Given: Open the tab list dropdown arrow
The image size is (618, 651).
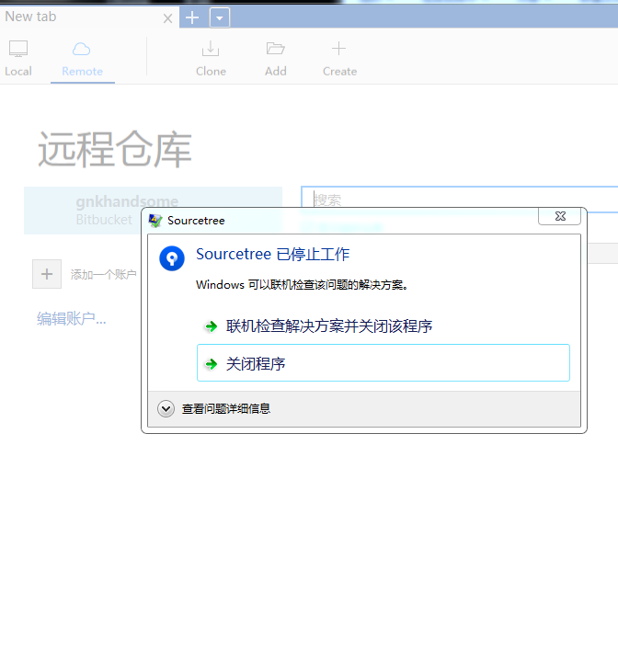Looking at the screenshot, I should 220,18.
